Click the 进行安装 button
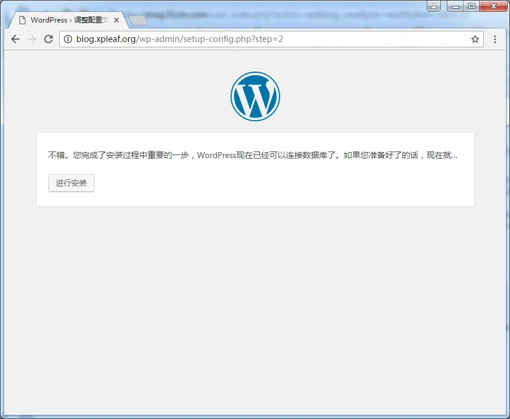 72,183
